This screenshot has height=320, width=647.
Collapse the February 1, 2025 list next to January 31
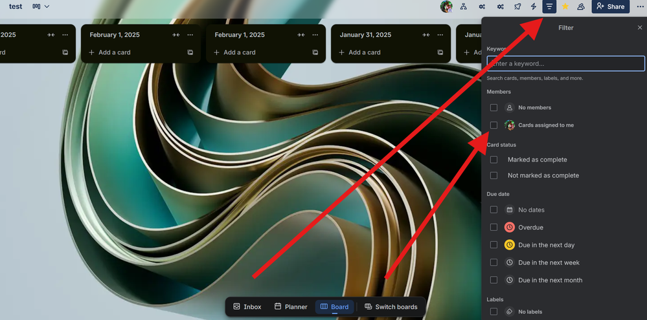coord(301,35)
